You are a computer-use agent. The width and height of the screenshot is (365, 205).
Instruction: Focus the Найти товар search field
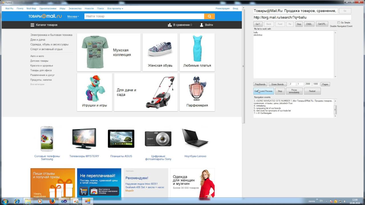pos(144,16)
